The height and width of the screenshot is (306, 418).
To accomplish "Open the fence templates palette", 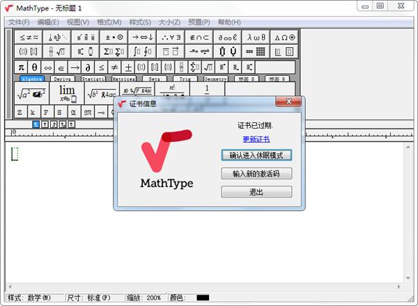I will point(29,51).
